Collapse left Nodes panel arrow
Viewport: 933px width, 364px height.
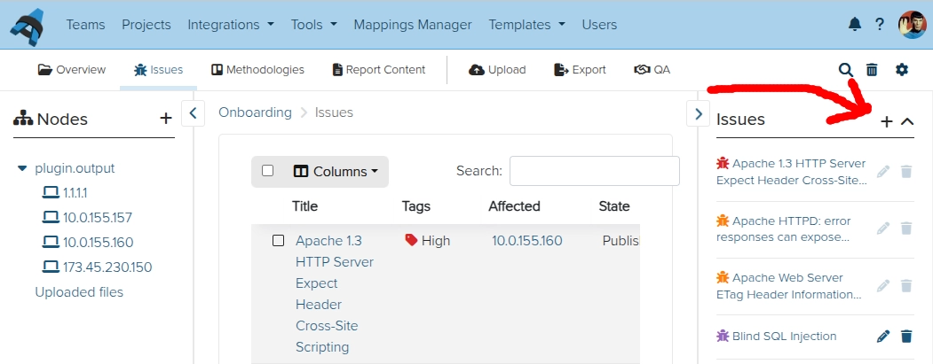click(193, 112)
